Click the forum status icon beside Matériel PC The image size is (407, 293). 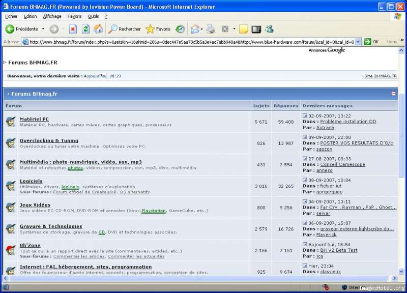coord(11,122)
